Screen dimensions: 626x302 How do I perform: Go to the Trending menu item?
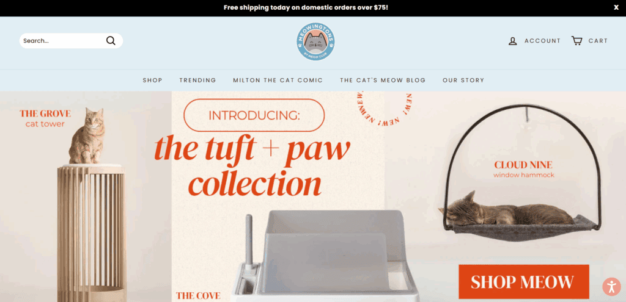[197, 80]
